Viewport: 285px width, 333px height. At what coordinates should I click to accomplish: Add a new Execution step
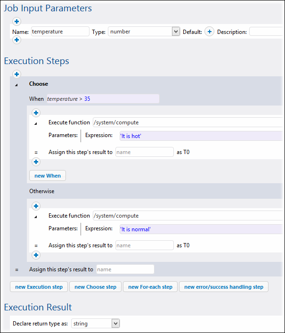coord(39,287)
